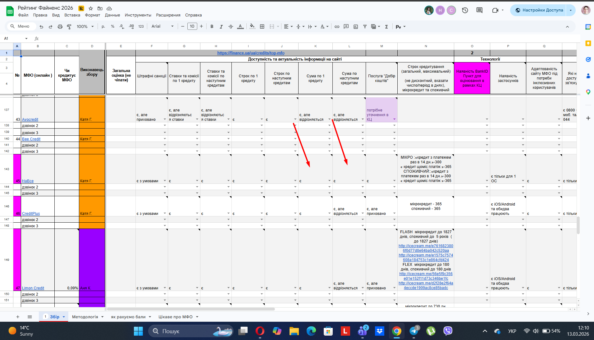This screenshot has width=594, height=340.
Task: Star this spreadsheet
Action: [x=91, y=8]
